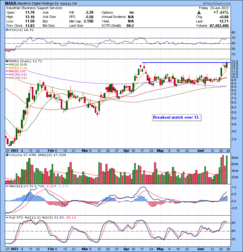This screenshot has height=252, width=243.
Task: Click the P/E value -2.28
Action: pyautogui.click(x=89, y=12)
